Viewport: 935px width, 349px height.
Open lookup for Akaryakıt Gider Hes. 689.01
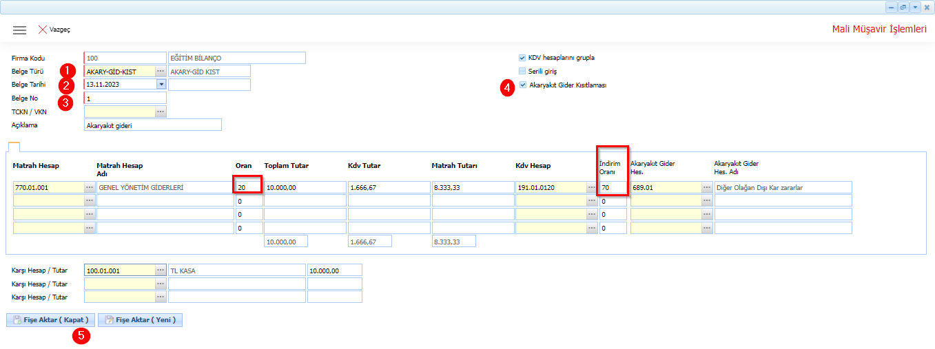[x=707, y=187]
